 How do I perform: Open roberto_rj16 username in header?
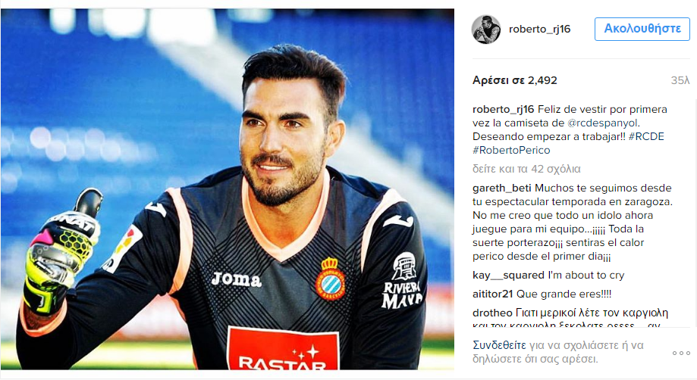(x=539, y=30)
